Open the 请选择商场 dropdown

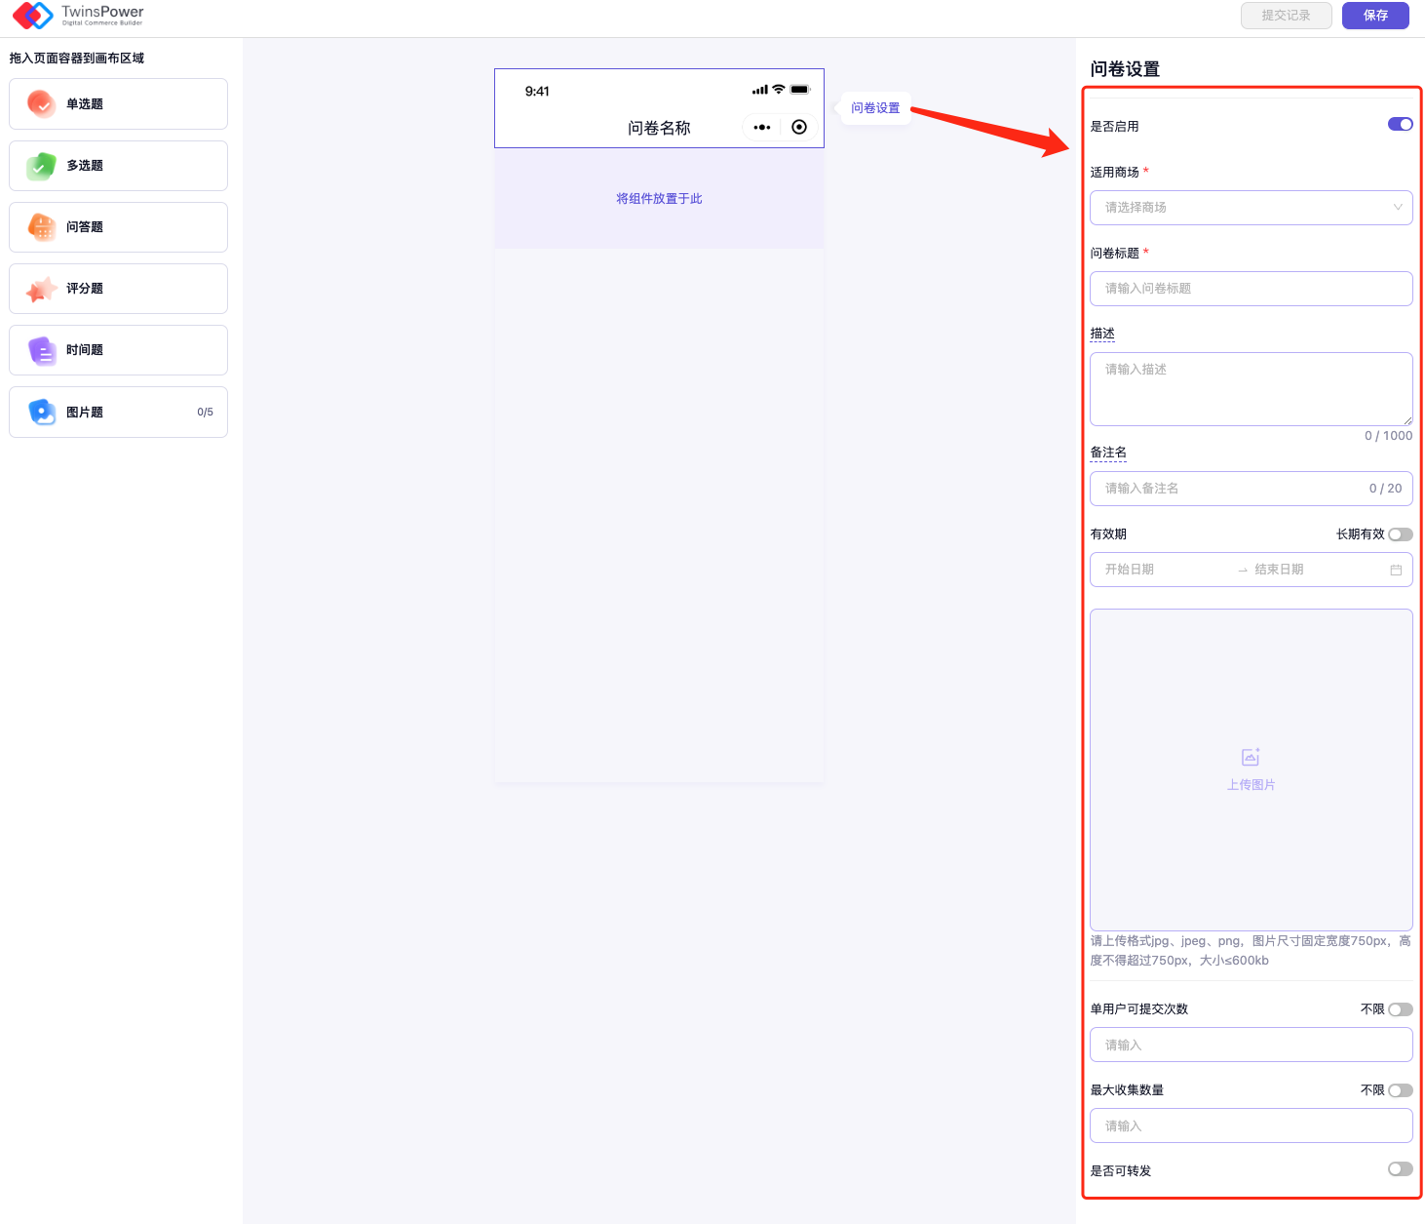coord(1251,208)
